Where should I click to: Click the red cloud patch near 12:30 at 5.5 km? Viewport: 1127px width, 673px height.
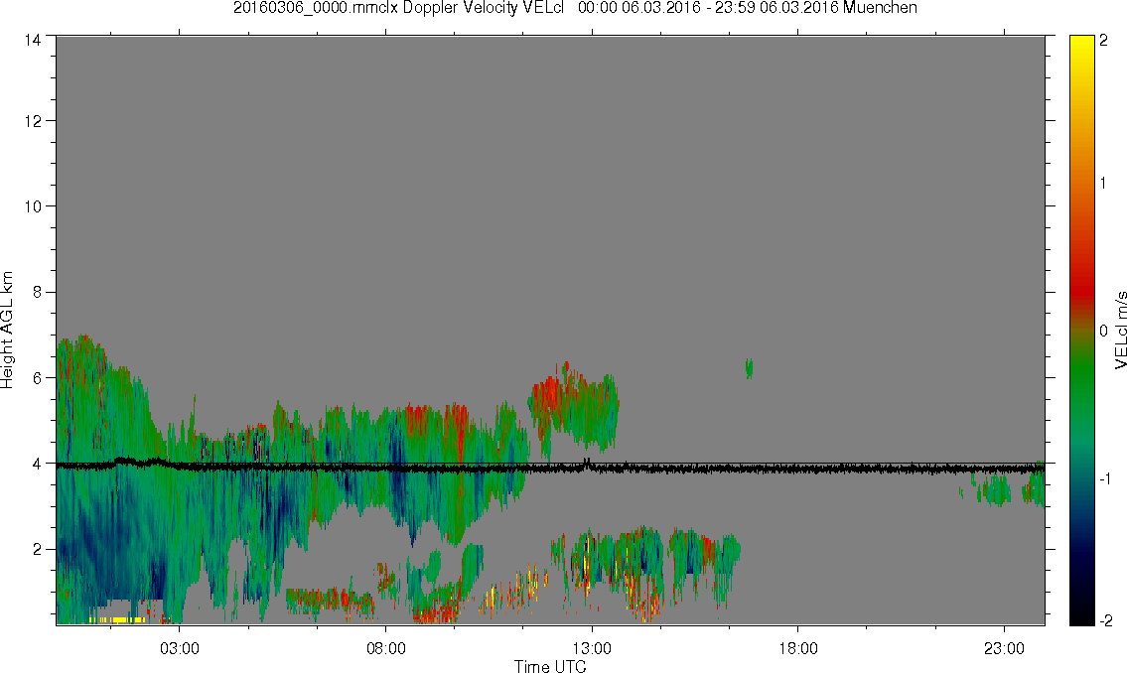pos(548,397)
